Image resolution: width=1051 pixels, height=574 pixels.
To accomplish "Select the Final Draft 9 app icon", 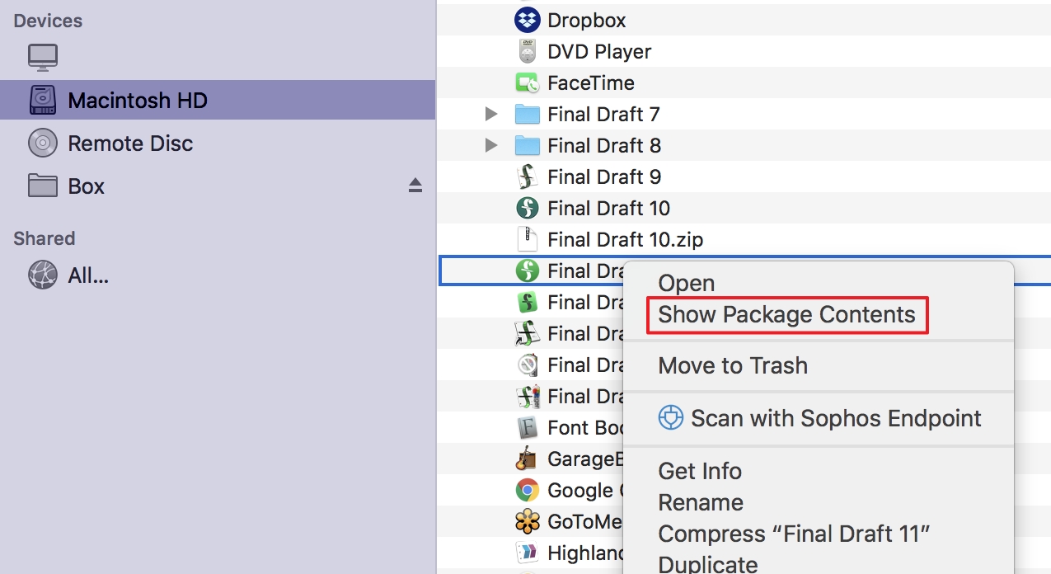I will click(x=528, y=176).
